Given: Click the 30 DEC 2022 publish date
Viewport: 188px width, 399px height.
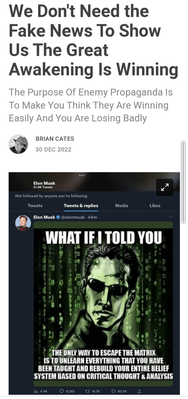Looking at the screenshot, I should tap(53, 149).
